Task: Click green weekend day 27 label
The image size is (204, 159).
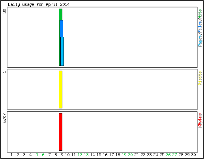Action: point(174,155)
